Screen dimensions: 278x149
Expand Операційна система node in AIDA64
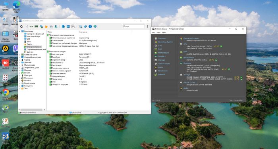(x=20, y=57)
